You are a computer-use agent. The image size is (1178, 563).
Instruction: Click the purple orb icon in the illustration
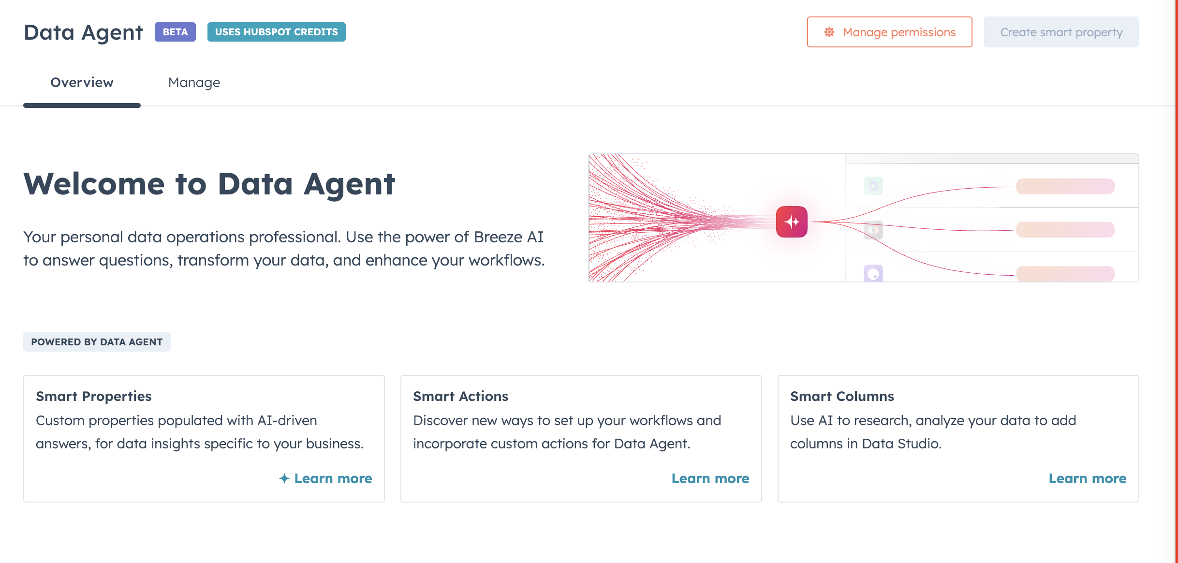point(873,274)
